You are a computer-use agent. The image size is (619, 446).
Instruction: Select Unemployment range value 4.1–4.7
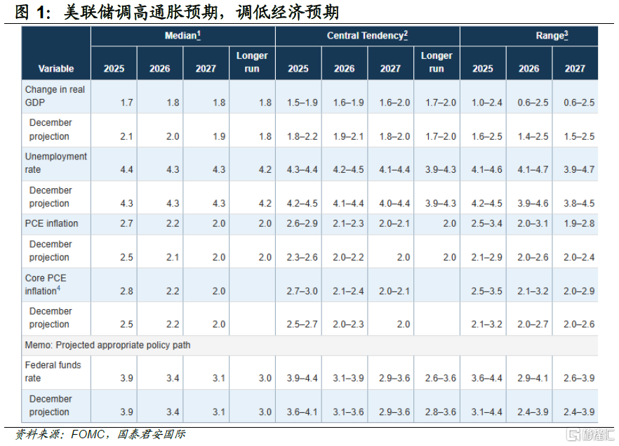(533, 170)
